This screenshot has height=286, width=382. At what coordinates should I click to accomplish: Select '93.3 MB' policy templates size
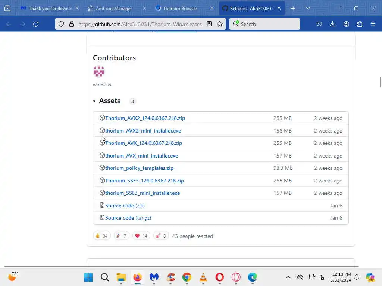point(283,168)
